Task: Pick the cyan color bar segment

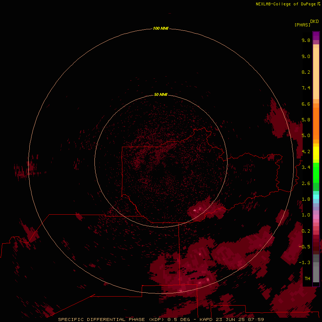Action: pos(316,196)
